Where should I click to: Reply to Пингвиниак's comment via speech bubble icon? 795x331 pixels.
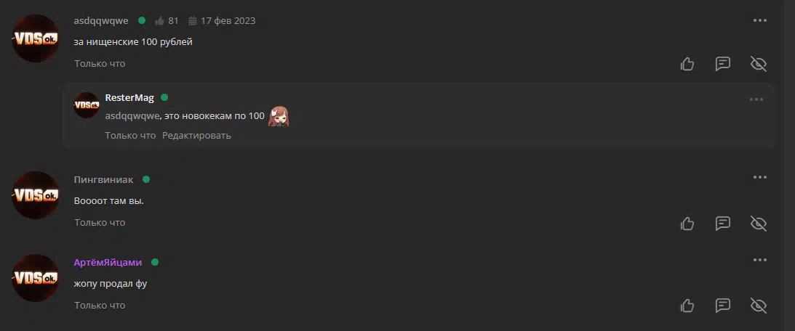(722, 223)
